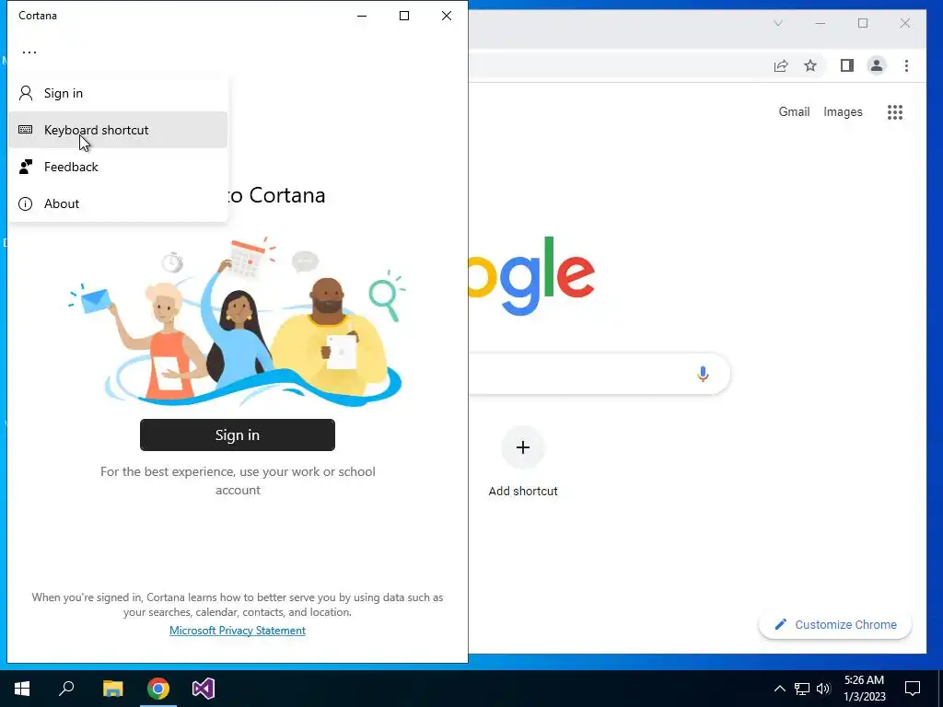Open Feedback from the Cortana menu
Viewport: 943px width, 707px height.
(x=118, y=167)
